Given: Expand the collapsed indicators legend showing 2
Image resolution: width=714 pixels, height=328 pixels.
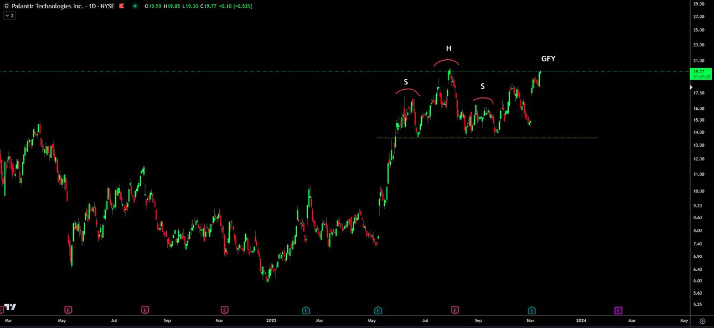Looking at the screenshot, I should pos(9,15).
